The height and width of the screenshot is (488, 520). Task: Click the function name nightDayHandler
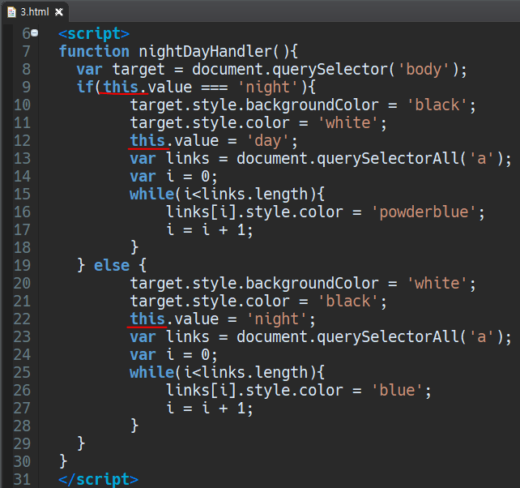pyautogui.click(x=206, y=51)
